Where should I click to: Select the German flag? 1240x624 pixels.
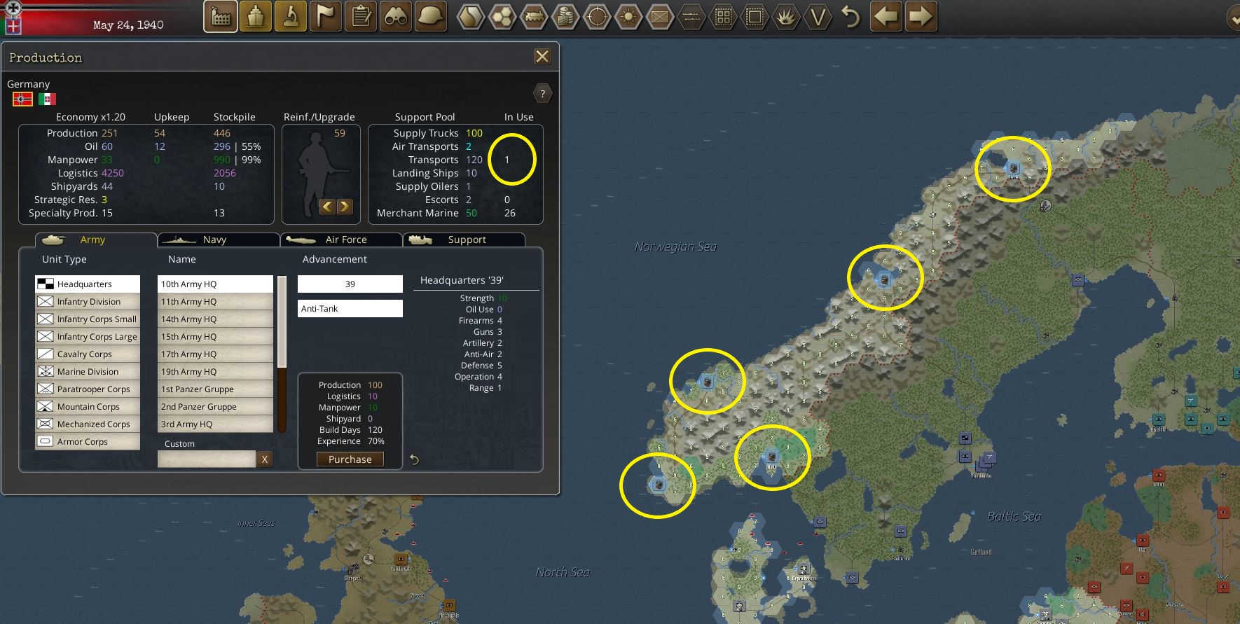point(22,99)
